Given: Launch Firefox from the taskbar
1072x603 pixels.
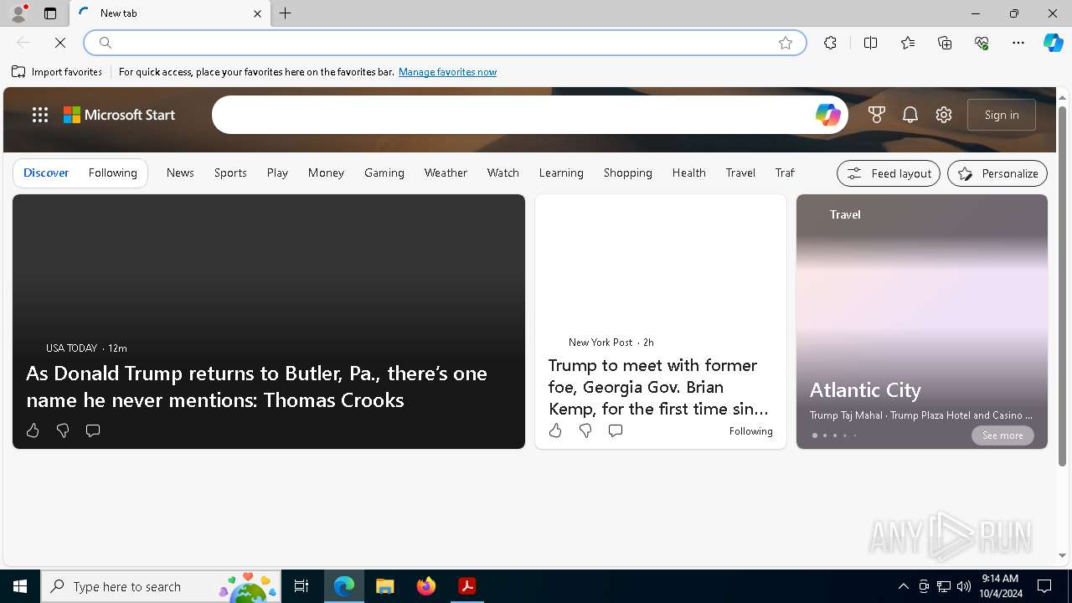Looking at the screenshot, I should coord(426,586).
